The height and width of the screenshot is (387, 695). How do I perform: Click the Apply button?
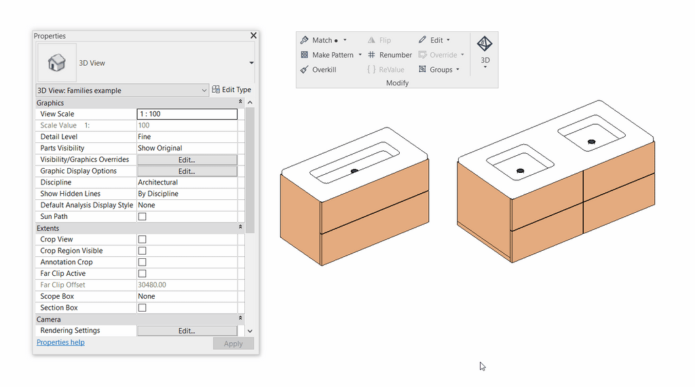(233, 344)
